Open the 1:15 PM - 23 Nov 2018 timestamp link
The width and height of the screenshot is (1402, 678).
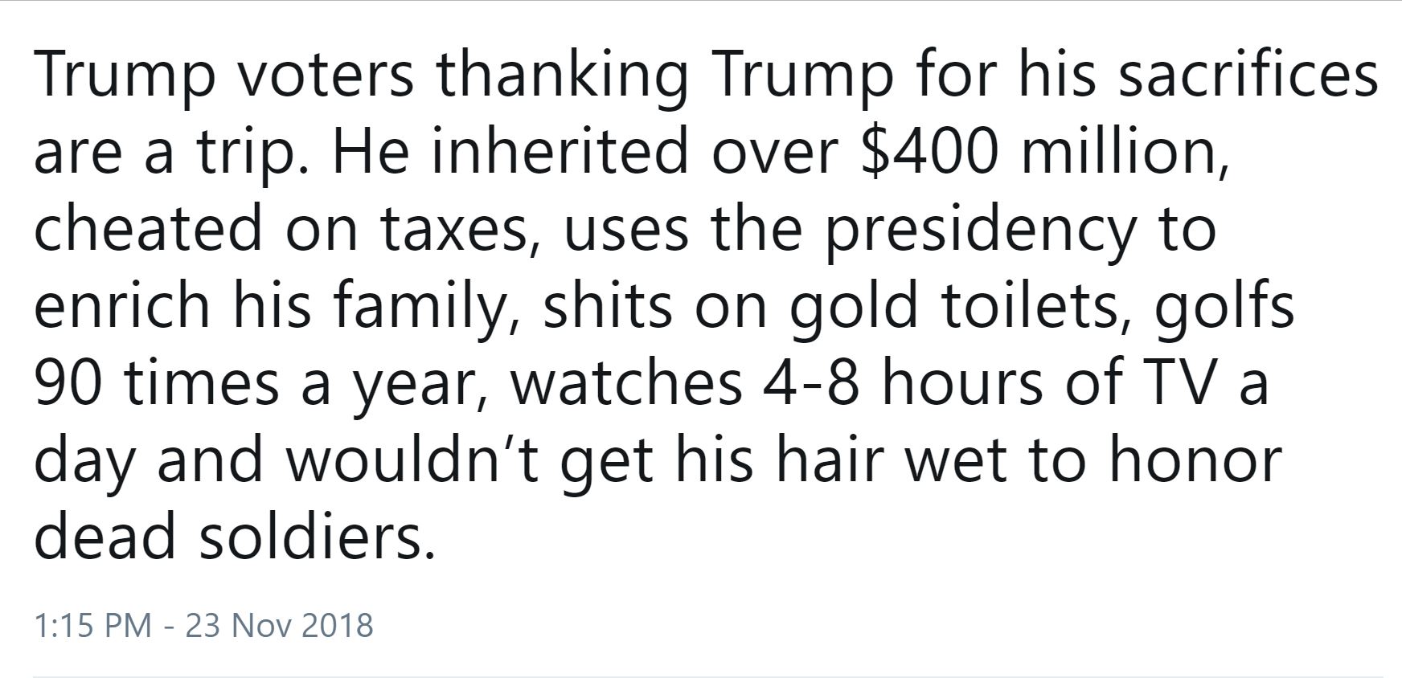pos(204,624)
